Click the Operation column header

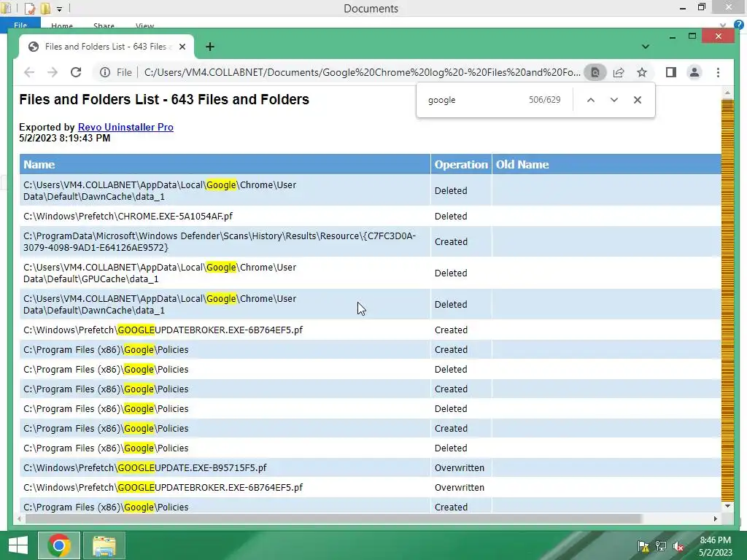[x=461, y=164]
